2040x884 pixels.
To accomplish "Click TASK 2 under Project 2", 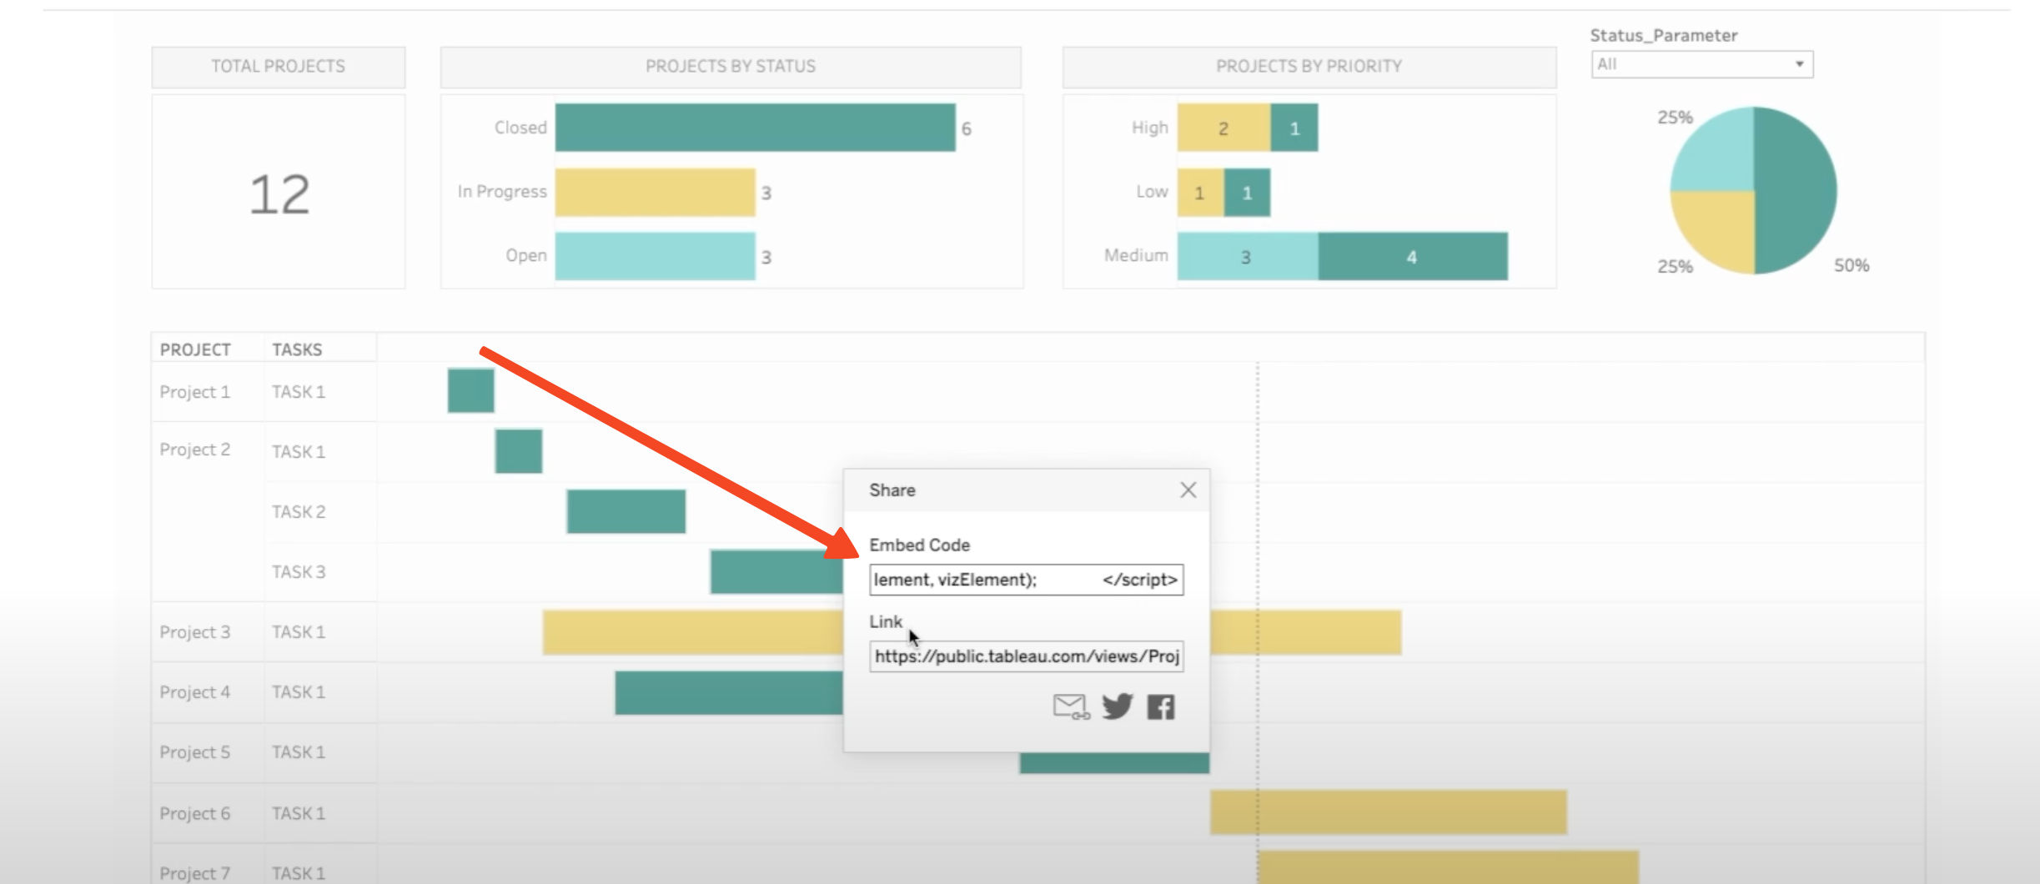I will coord(299,511).
